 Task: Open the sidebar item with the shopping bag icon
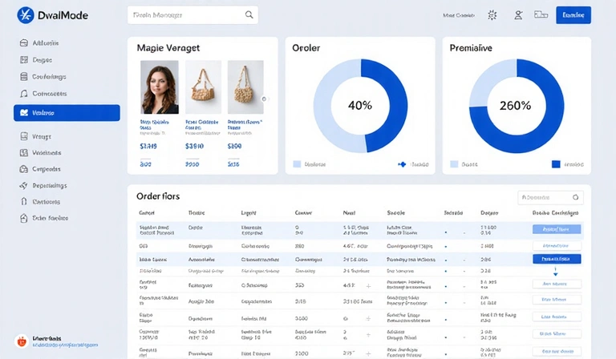pos(44,218)
